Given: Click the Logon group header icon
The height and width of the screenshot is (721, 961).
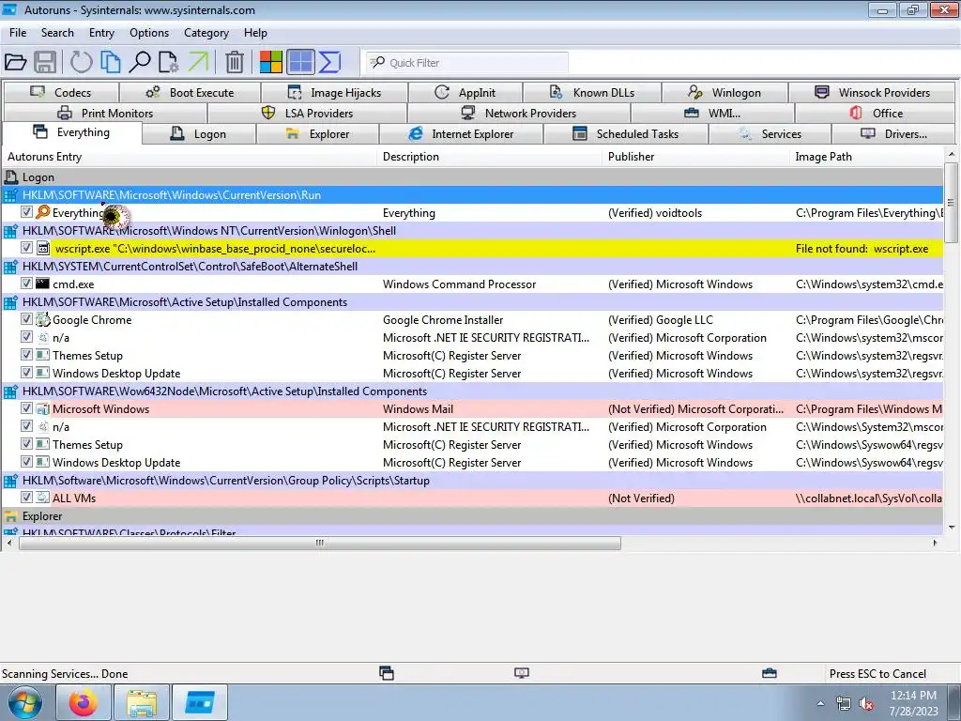Looking at the screenshot, I should pos(10,177).
